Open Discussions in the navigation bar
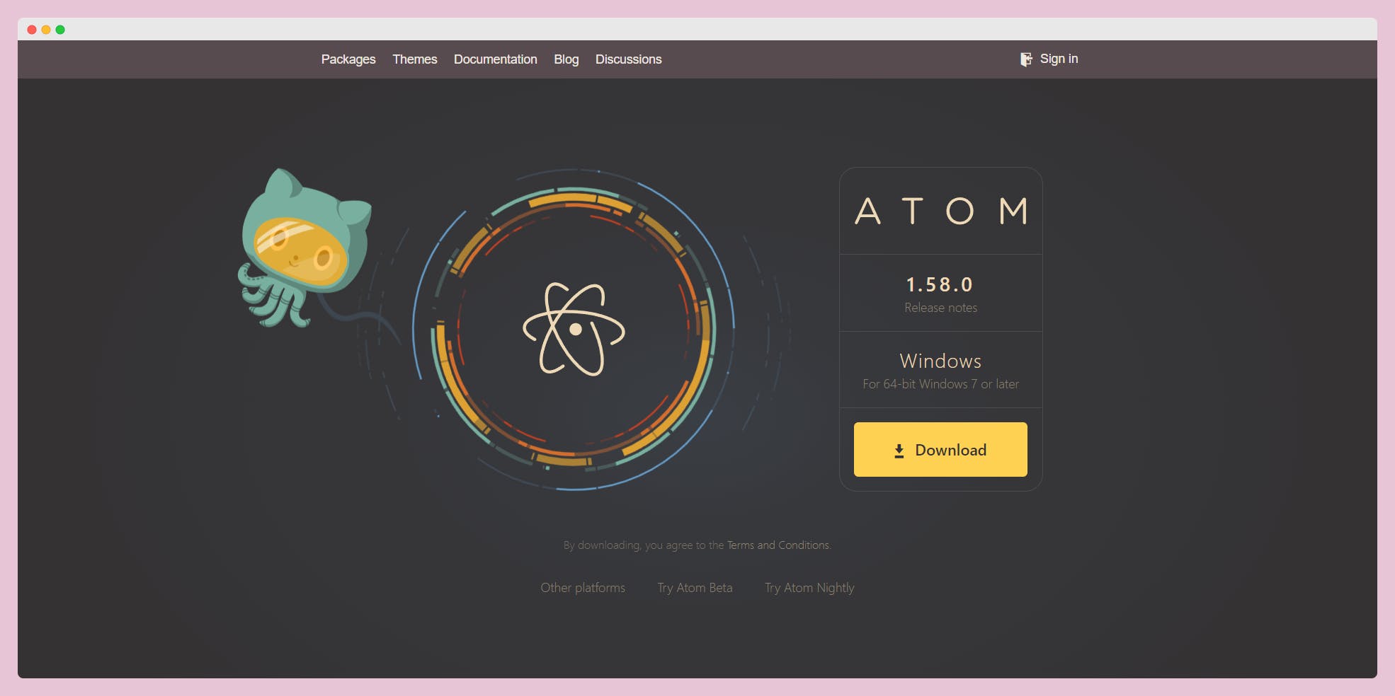 tap(628, 59)
